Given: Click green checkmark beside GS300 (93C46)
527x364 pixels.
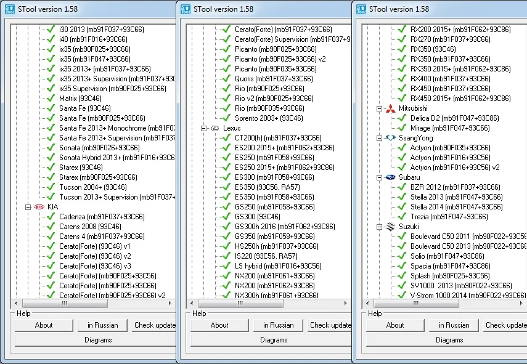Looking at the screenshot, I should [x=227, y=217].
